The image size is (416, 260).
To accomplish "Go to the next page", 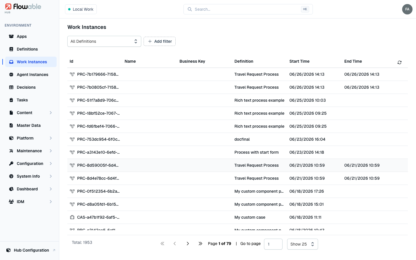I will [x=188, y=244].
